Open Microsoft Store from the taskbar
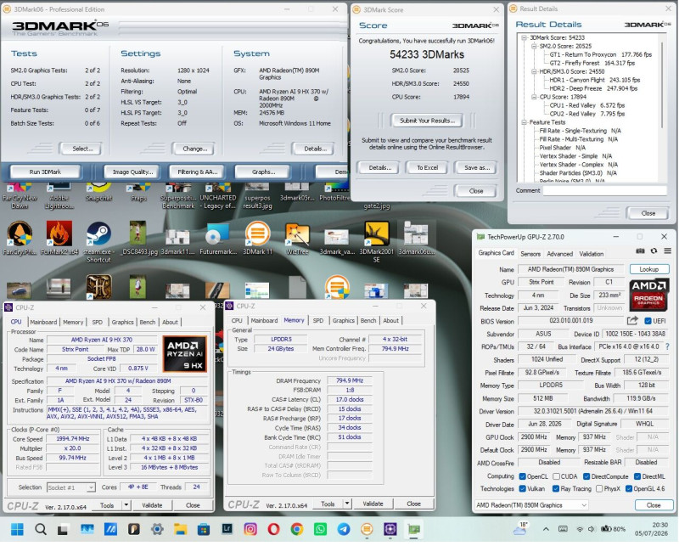Viewport: 679px width, 546px height. tap(204, 529)
